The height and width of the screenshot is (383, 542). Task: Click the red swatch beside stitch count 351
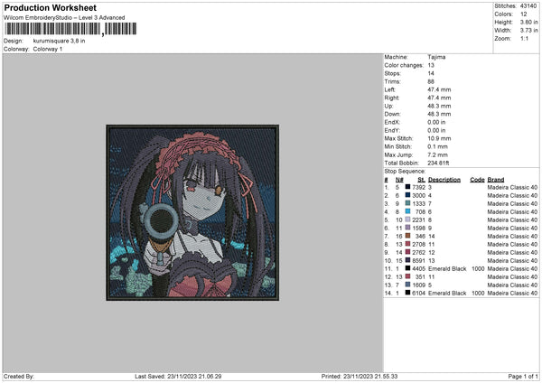tap(407, 276)
